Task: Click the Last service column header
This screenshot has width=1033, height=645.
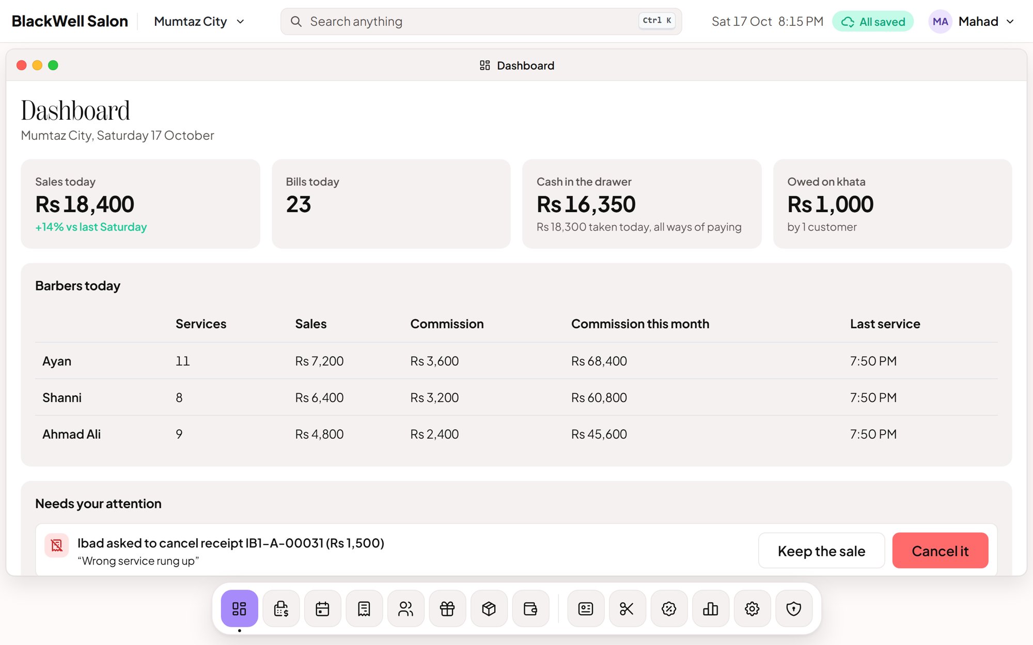Action: pyautogui.click(x=885, y=324)
